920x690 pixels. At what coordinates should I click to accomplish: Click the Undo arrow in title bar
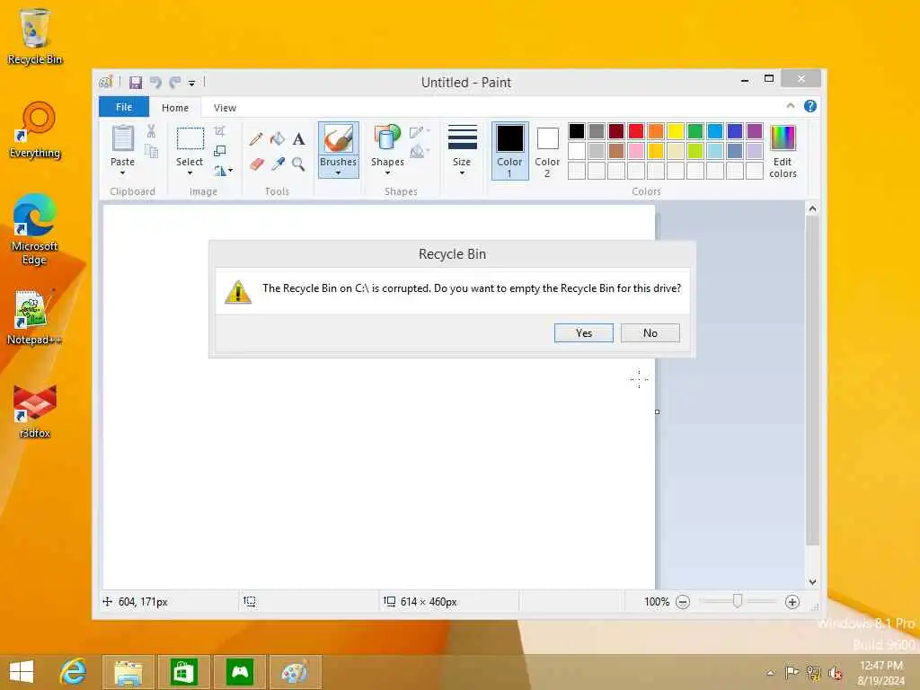(x=155, y=82)
